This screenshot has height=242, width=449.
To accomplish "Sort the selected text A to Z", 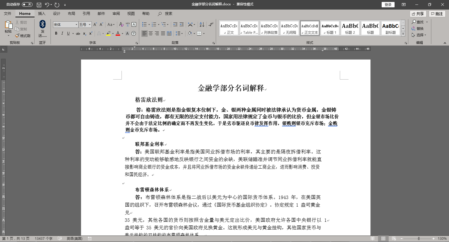I will point(202,25).
